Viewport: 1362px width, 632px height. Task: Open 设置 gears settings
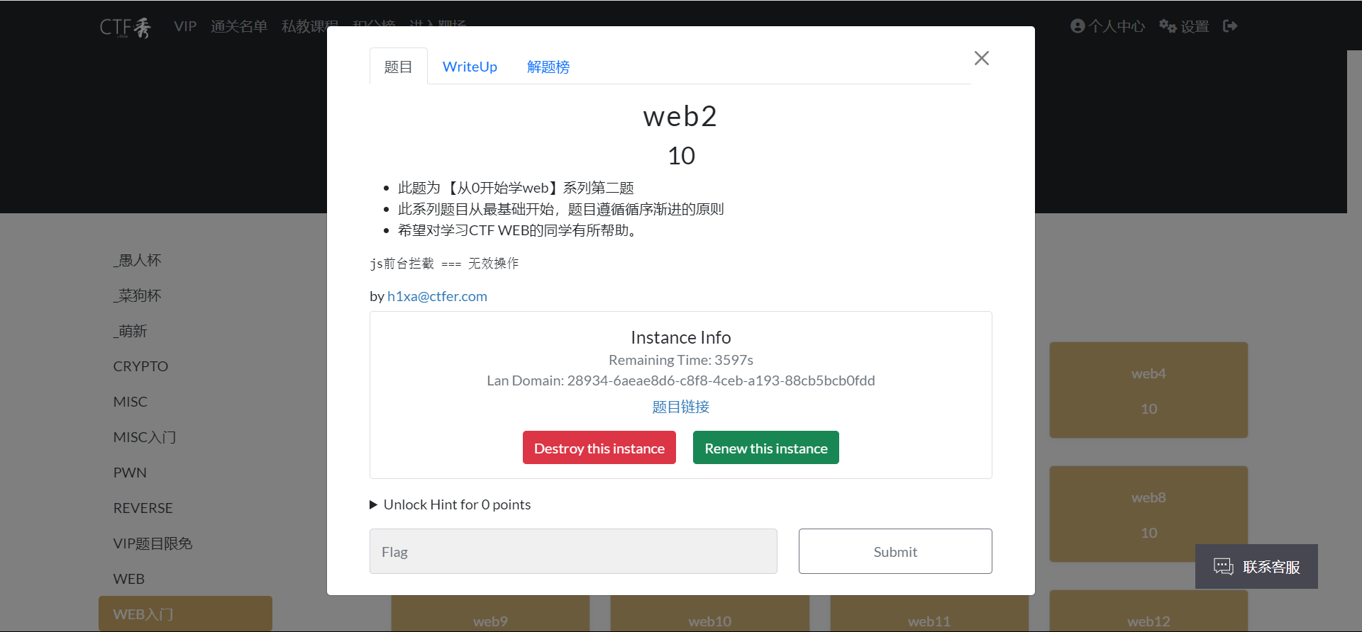click(x=1184, y=26)
